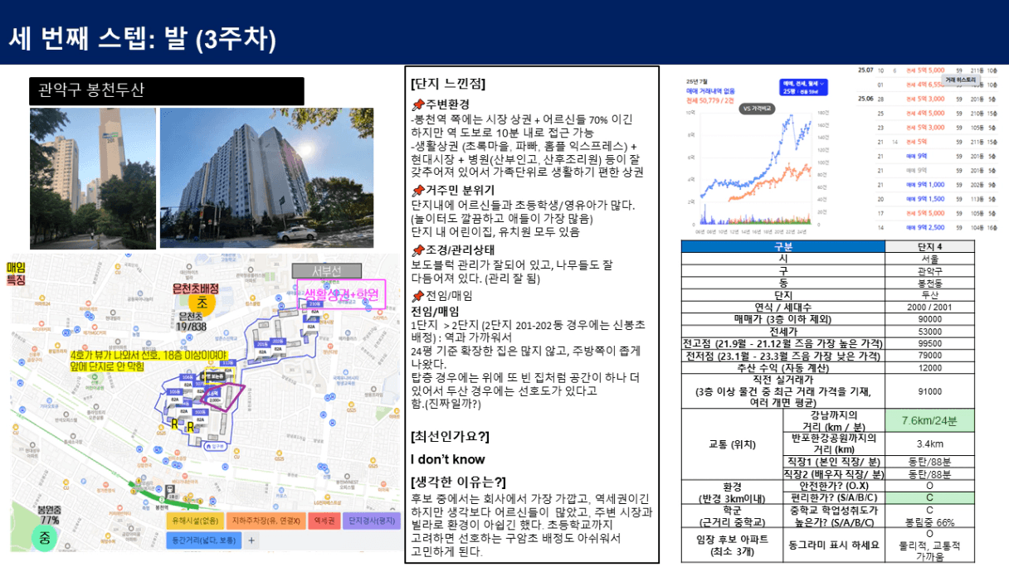This screenshot has width=1009, height=567.
Task: Click the green C cell for 편리한가?
Action: point(929,498)
